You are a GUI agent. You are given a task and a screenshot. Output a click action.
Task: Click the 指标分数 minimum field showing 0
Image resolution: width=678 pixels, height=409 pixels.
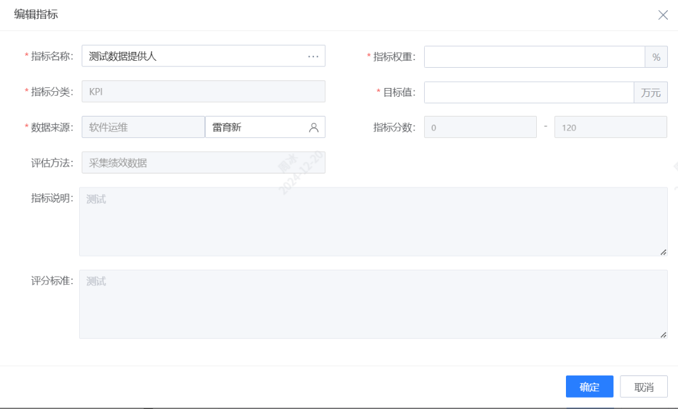coord(480,127)
